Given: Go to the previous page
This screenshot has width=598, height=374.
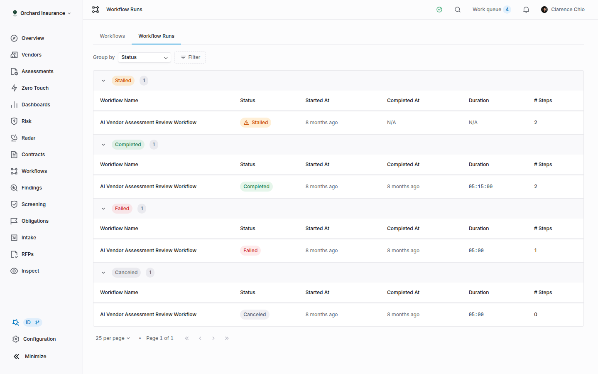Looking at the screenshot, I should (200, 338).
